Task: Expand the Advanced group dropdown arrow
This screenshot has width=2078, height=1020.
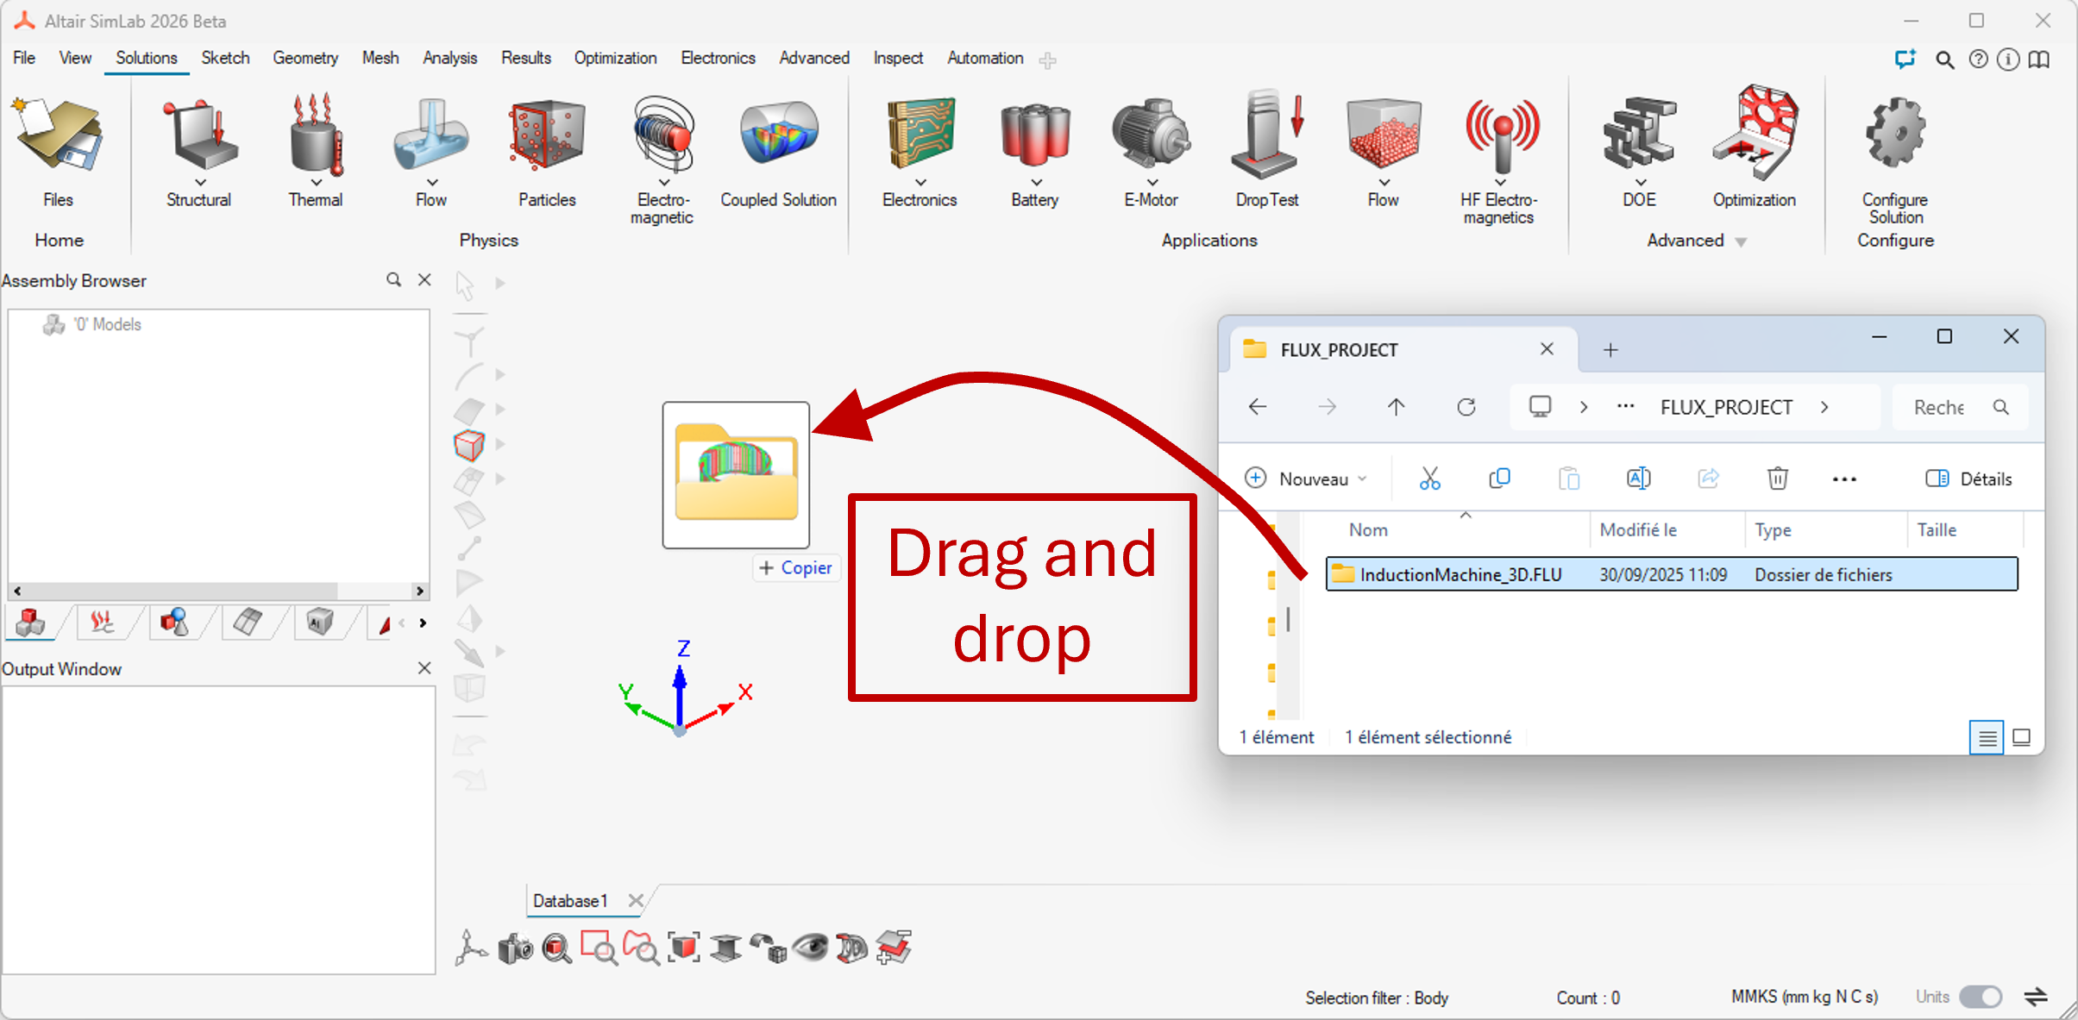Action: [1741, 242]
